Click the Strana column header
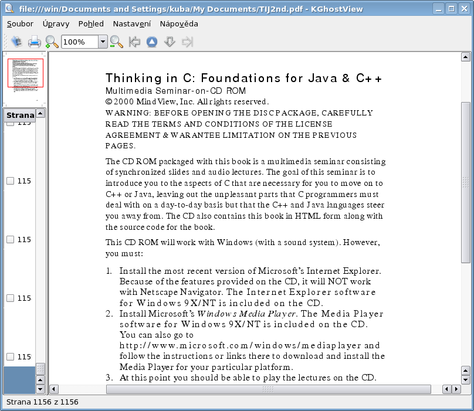This screenshot has height=411, width=474. (x=20, y=115)
